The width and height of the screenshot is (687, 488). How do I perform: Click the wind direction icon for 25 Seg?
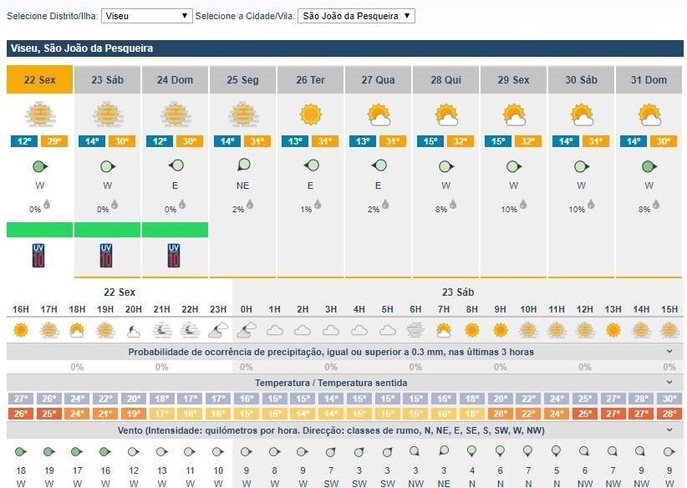(x=243, y=165)
